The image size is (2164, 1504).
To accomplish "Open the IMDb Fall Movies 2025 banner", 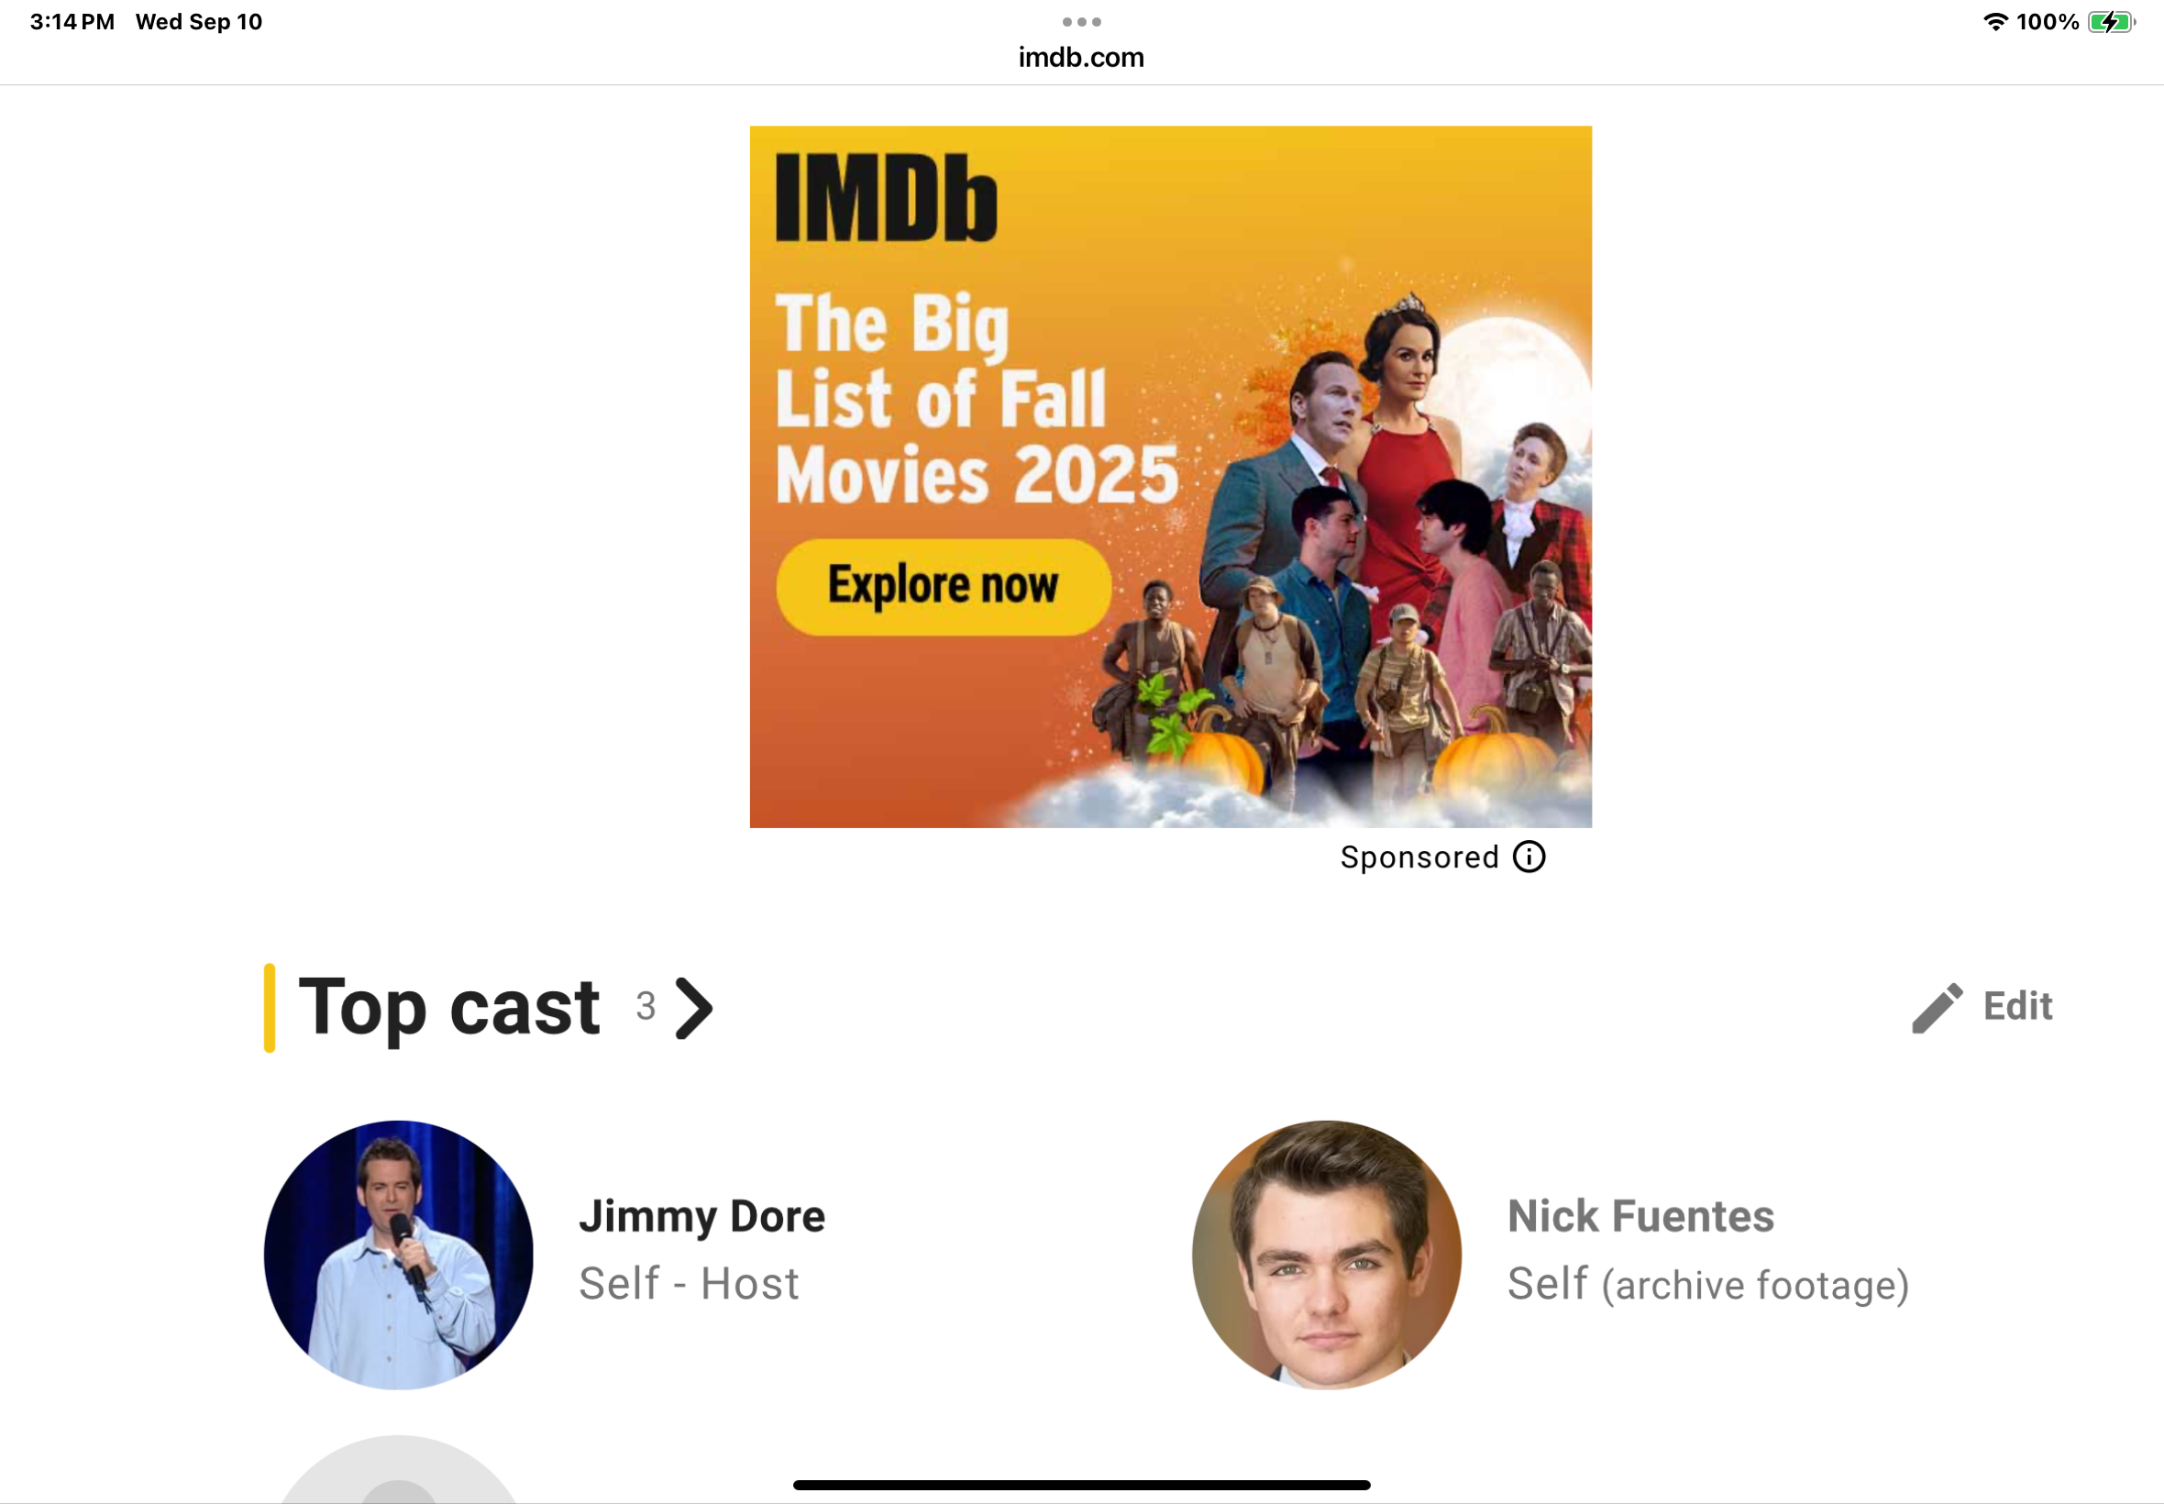I will click(1170, 477).
